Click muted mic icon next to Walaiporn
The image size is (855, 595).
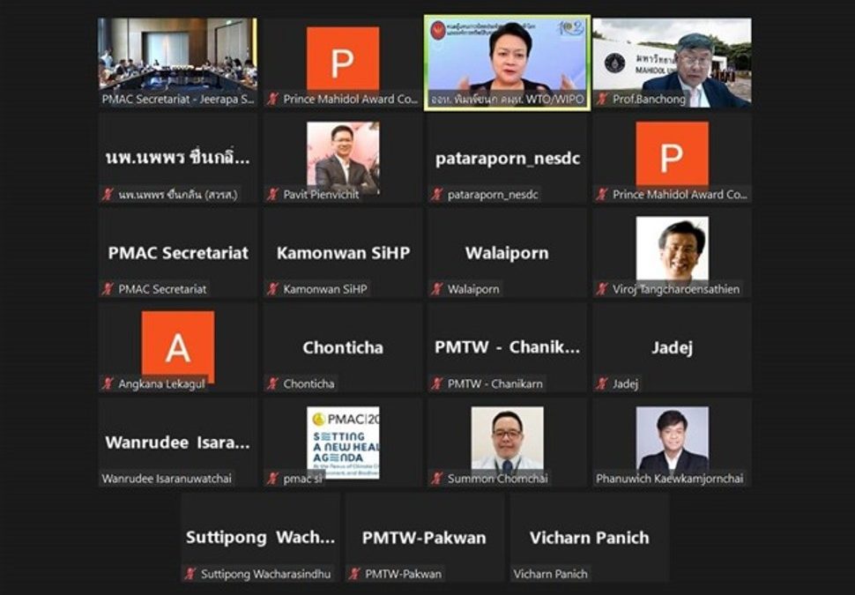[437, 289]
